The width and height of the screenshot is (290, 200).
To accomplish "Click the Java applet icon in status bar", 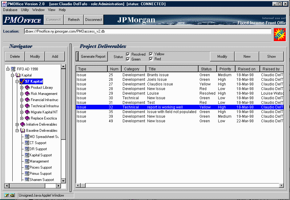I will pos(10,195).
